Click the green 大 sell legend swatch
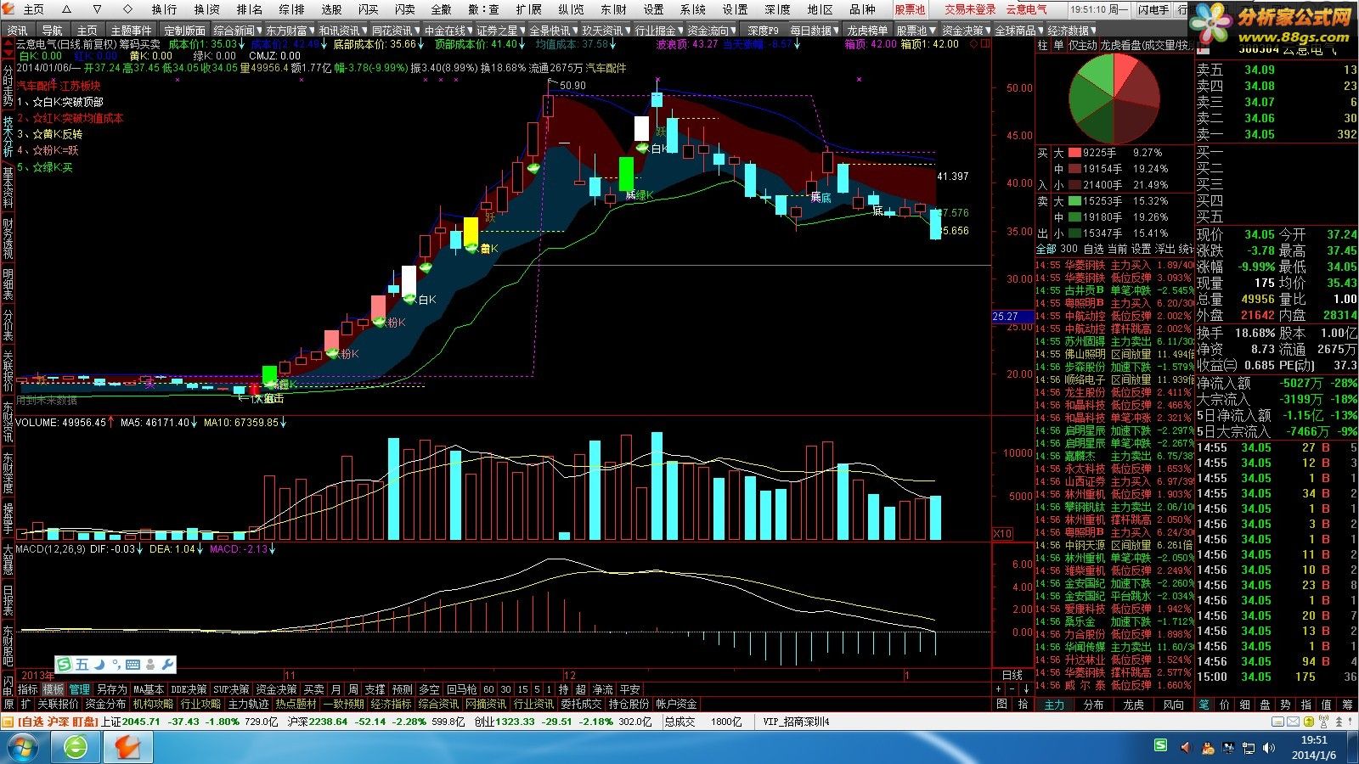Image resolution: width=1359 pixels, height=764 pixels. click(1074, 201)
